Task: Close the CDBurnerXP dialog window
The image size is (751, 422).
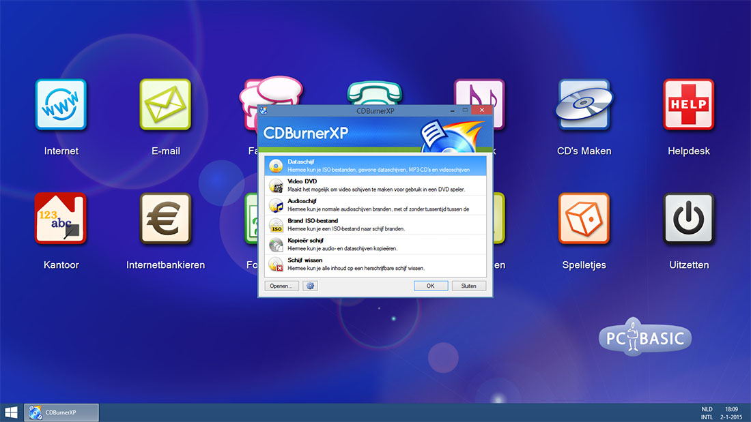Action: 482,110
